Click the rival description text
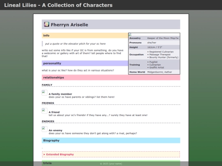This screenshot has width=222, height=166. (x=93, y=133)
